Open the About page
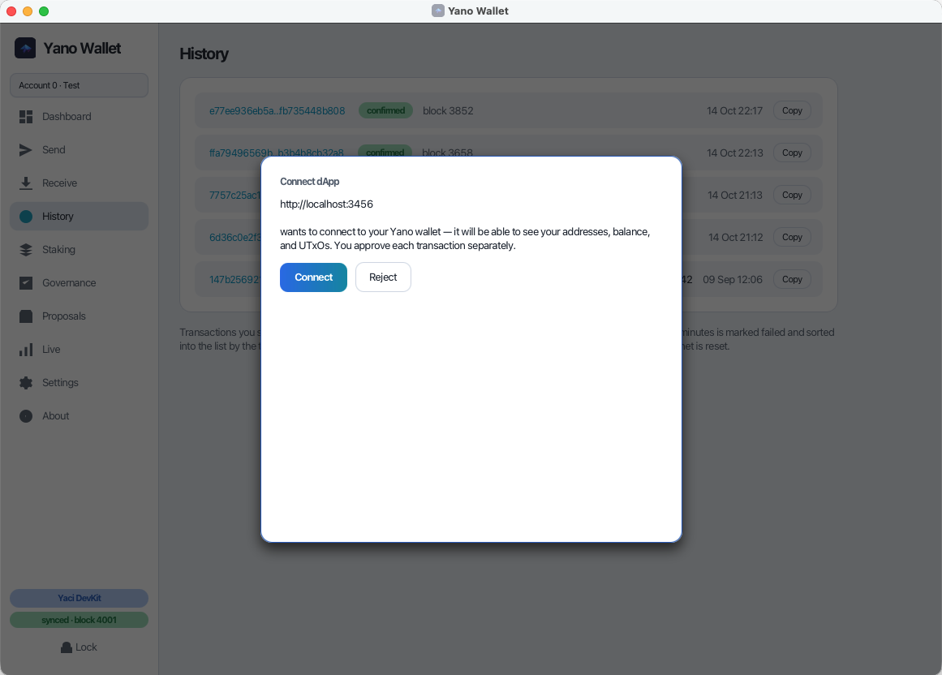 coord(79,416)
